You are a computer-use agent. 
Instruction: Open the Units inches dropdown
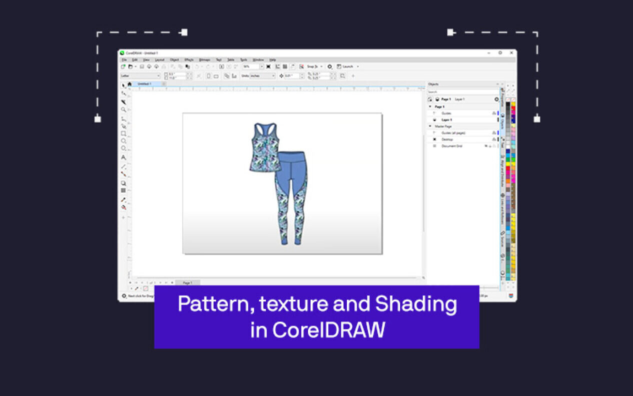(273, 76)
